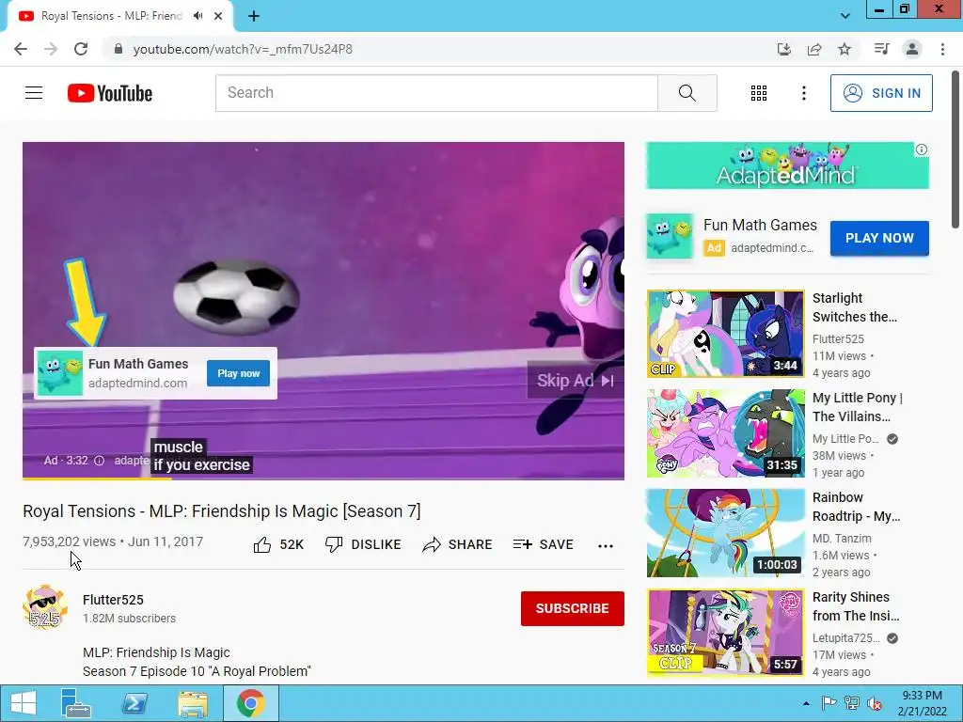Click the ad info icon in player
Viewport: 963px width, 722px height.
(99, 461)
